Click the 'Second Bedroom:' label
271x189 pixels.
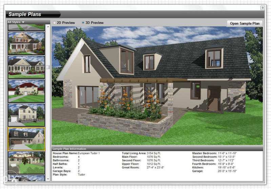[x=205, y=157]
